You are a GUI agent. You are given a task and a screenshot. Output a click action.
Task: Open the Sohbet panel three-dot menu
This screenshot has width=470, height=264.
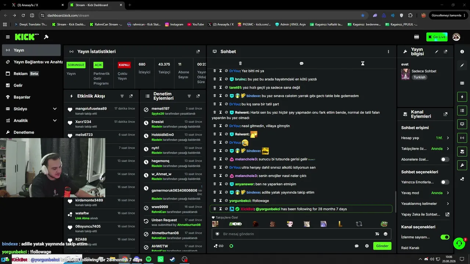click(x=388, y=52)
